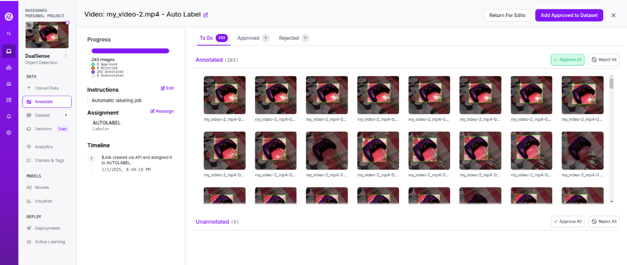The image size is (627, 265).
Task: Open the monitoring chart icon in purple rail
Action: (9, 84)
